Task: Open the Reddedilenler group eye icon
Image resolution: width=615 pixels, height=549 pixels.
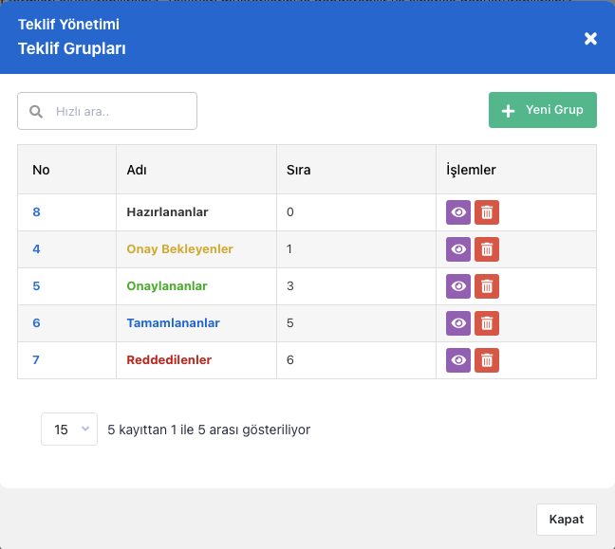Action: [458, 360]
